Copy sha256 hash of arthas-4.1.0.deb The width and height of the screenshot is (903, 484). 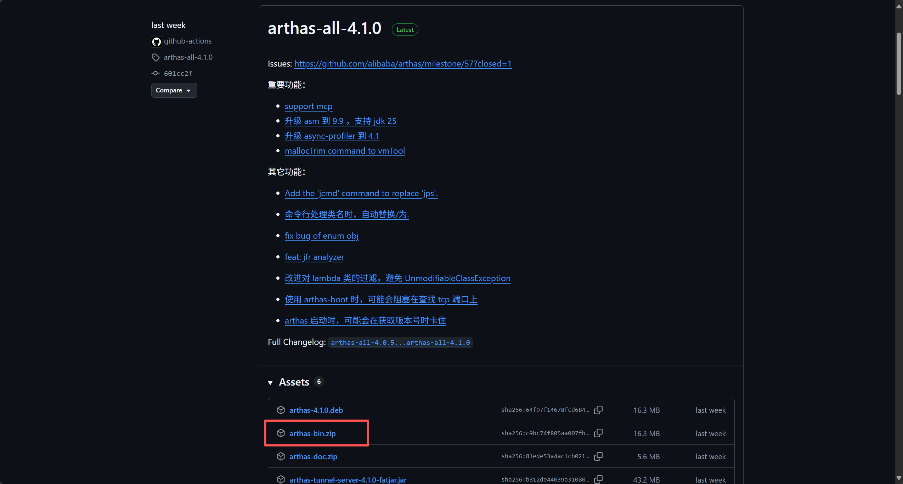tap(598, 410)
